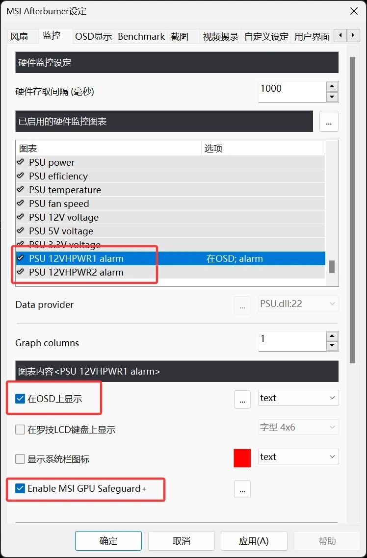Open the PSU.dll:22 data provider dropdown
The image size is (367, 558).
pyautogui.click(x=298, y=304)
